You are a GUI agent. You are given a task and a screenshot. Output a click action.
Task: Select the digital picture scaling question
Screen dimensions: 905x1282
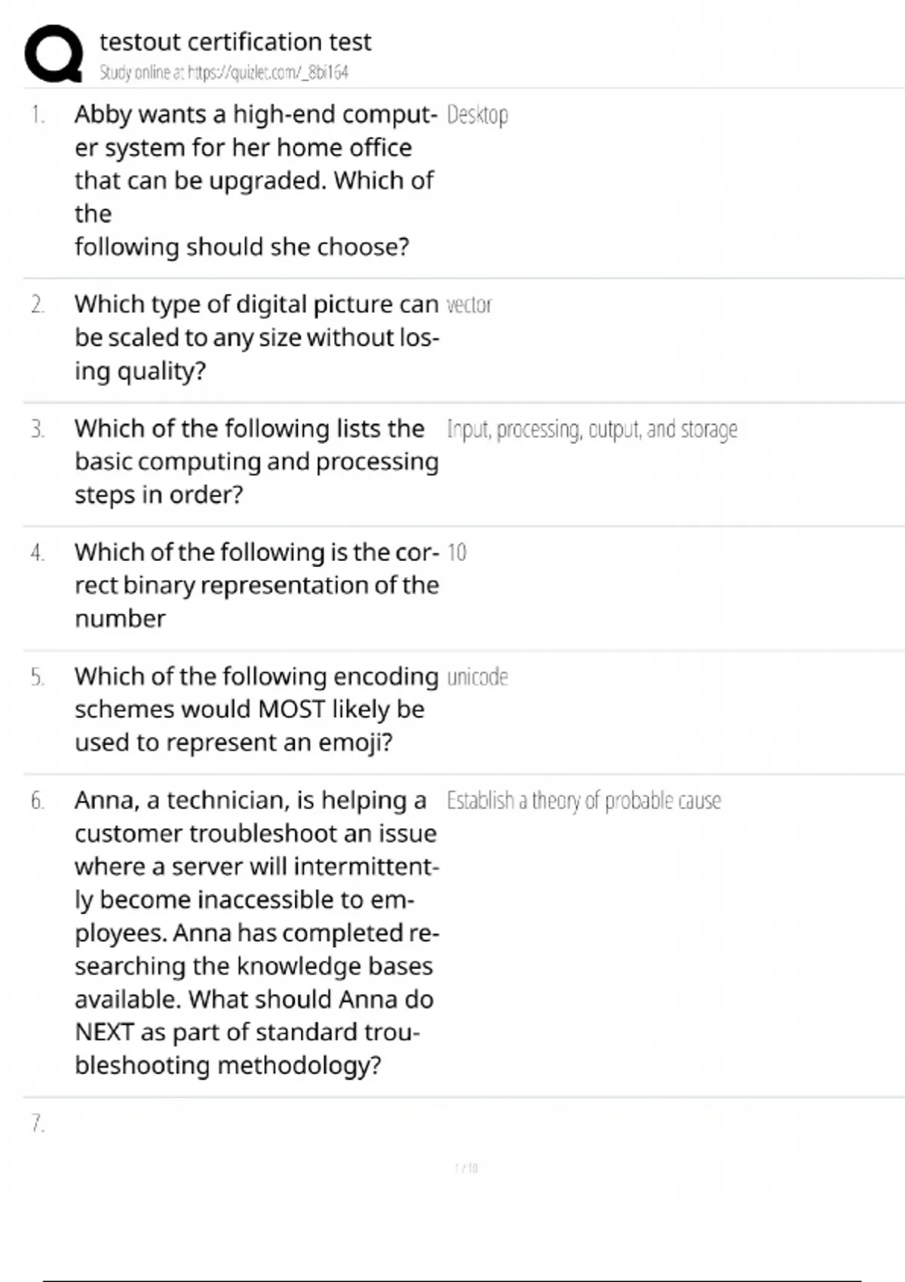click(256, 337)
